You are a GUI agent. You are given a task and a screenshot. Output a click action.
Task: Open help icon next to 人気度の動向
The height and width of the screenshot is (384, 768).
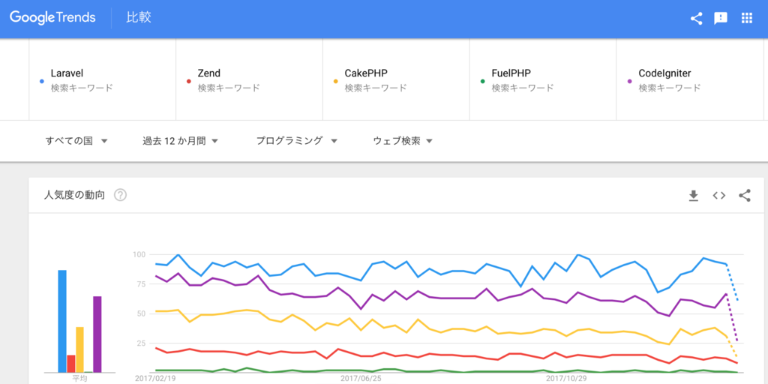click(x=120, y=196)
